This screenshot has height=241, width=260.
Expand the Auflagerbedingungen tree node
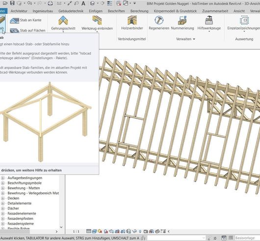point(2,178)
